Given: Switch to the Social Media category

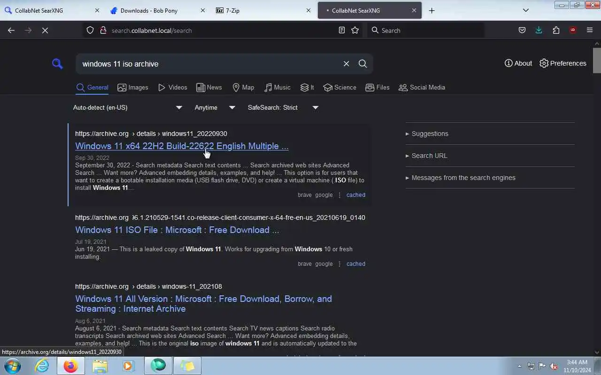Looking at the screenshot, I should tap(422, 87).
